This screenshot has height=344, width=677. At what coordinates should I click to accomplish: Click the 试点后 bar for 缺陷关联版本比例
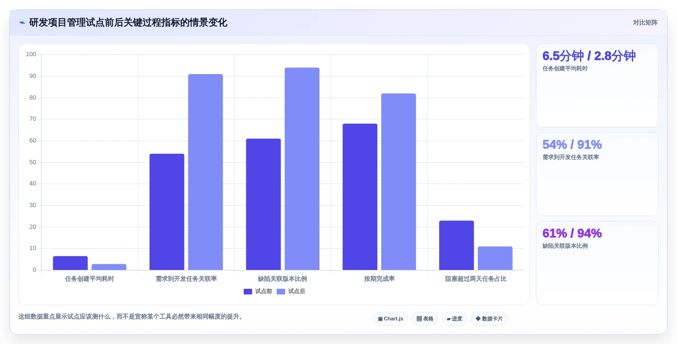[x=302, y=169]
